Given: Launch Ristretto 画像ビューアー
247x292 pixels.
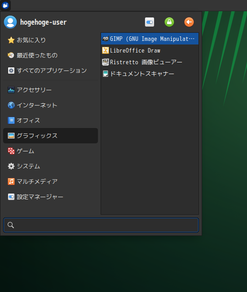Looking at the screenshot, I should pos(150,62).
